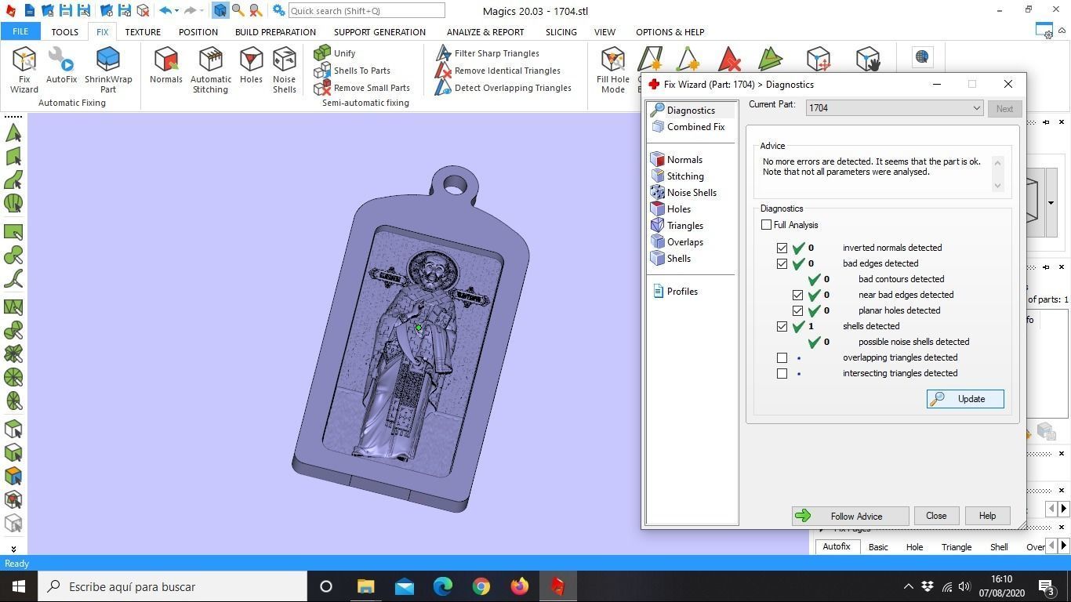Click the red delete triangle icon
1071x602 pixels.
pos(729,60)
